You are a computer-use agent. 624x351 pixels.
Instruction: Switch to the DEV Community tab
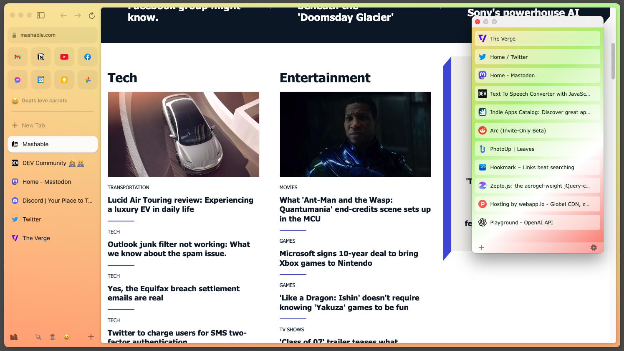pos(53,163)
